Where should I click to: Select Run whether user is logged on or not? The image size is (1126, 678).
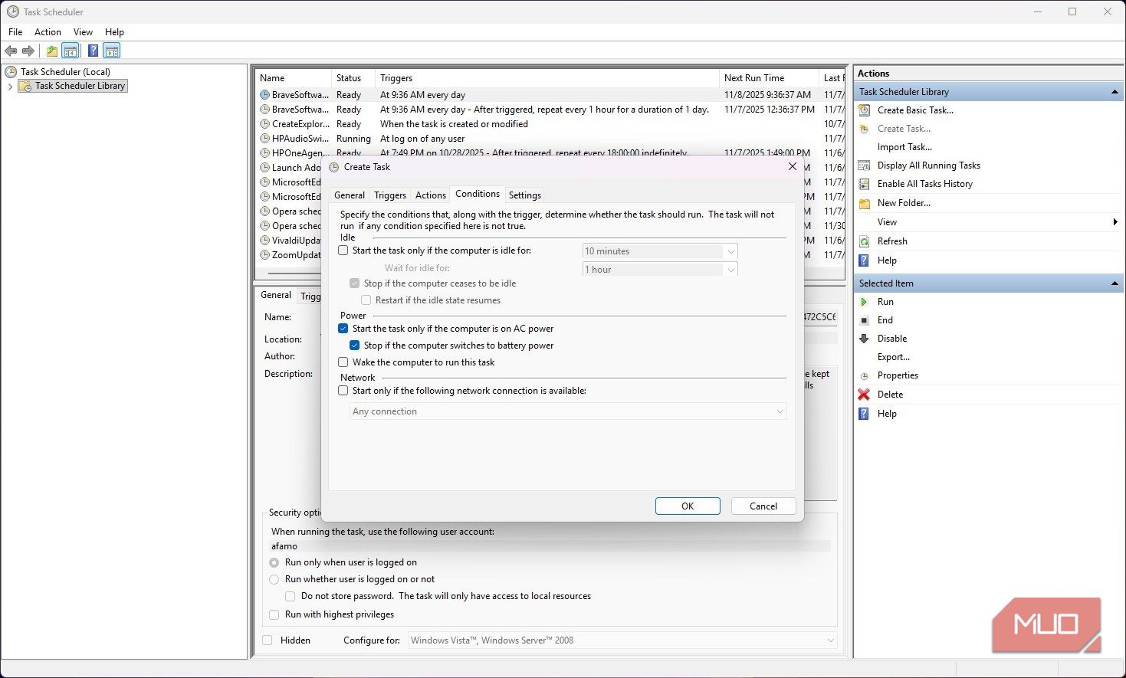[x=274, y=579]
